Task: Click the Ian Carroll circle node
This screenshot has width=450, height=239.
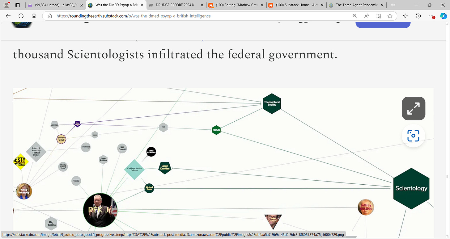Action: [122, 149]
